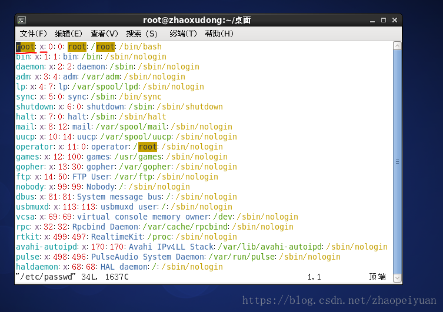Click '/var/adm' in the adm line
This screenshot has width=443, height=312.
coord(101,77)
